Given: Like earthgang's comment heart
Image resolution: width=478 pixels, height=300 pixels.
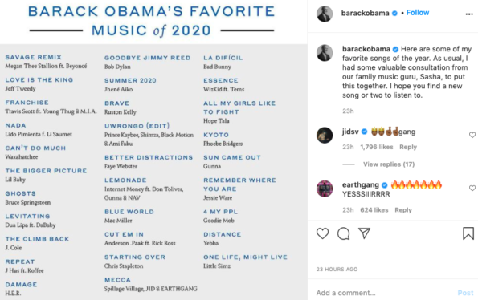Looking at the screenshot, I should point(472,188).
